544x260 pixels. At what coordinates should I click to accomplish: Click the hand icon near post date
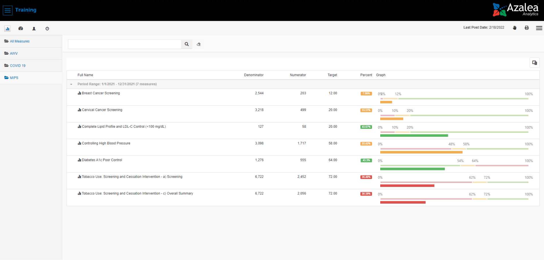pos(515,28)
